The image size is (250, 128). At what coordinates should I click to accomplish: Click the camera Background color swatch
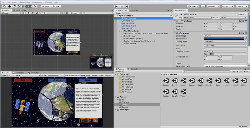pos(224,39)
